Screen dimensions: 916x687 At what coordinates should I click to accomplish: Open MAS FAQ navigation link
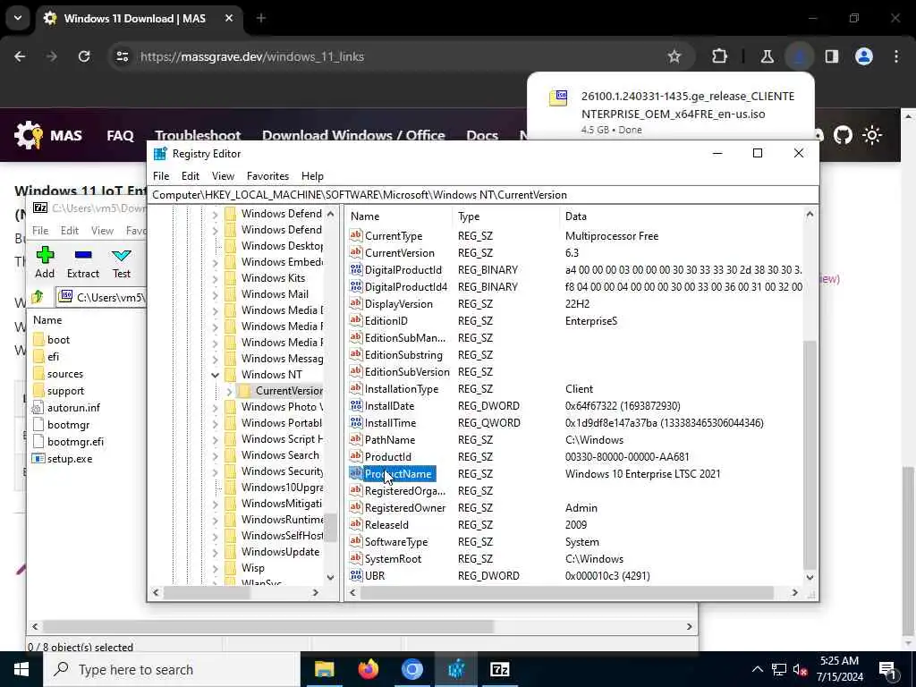coord(121,136)
